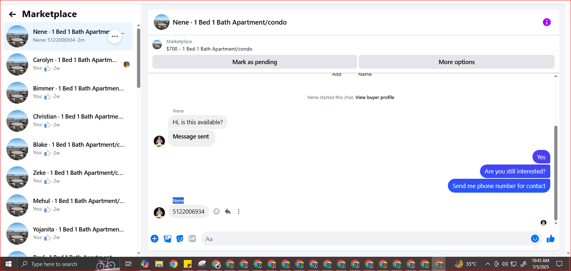This screenshot has width=571, height=271.
Task: Open more options for 5122006934 message
Action: (x=239, y=212)
